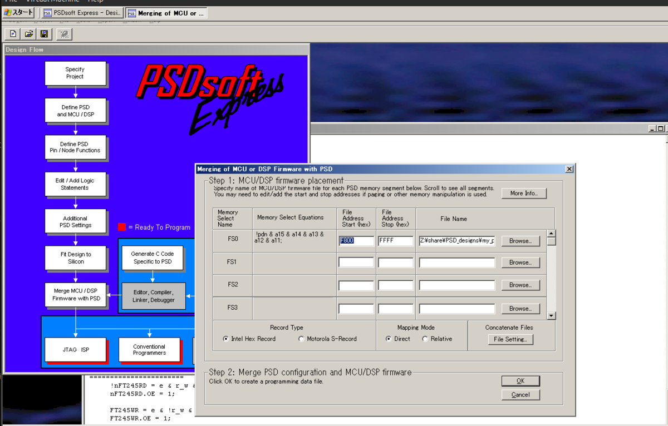The width and height of the screenshot is (668, 426).
Task: Open Edit / Add Logic Statements step
Action: pyautogui.click(x=75, y=184)
